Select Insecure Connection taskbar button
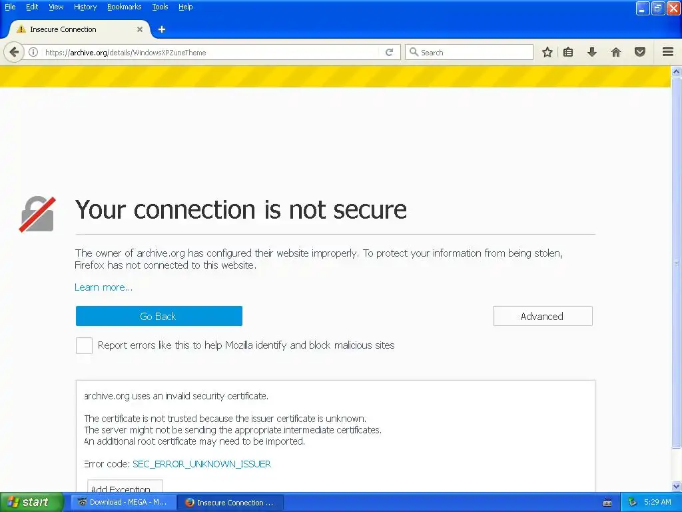The height and width of the screenshot is (512, 682). [x=231, y=503]
